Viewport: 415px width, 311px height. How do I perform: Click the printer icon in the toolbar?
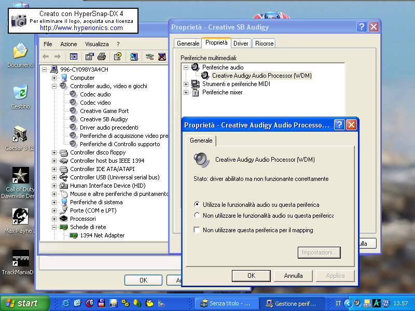pyautogui.click(x=102, y=56)
